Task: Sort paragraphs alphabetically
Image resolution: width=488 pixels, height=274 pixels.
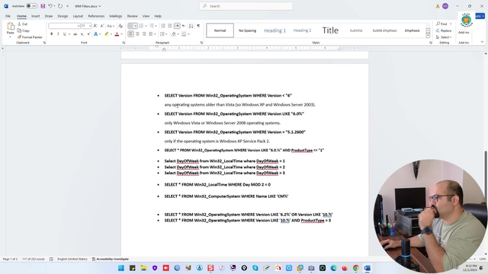Action: coord(191,26)
